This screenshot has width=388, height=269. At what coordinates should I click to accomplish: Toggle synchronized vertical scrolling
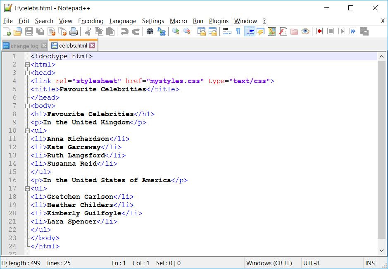pos(201,32)
